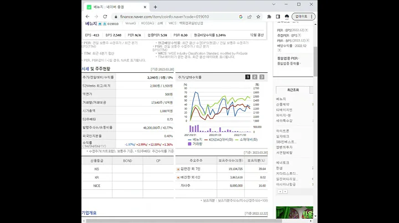
Task: Click the vertical page scrollbar
Action: 315,61
